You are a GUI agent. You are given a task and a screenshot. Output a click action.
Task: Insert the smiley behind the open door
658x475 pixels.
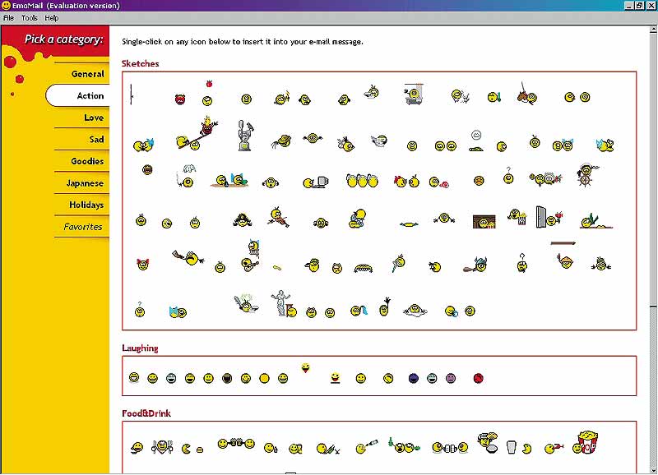549,217
